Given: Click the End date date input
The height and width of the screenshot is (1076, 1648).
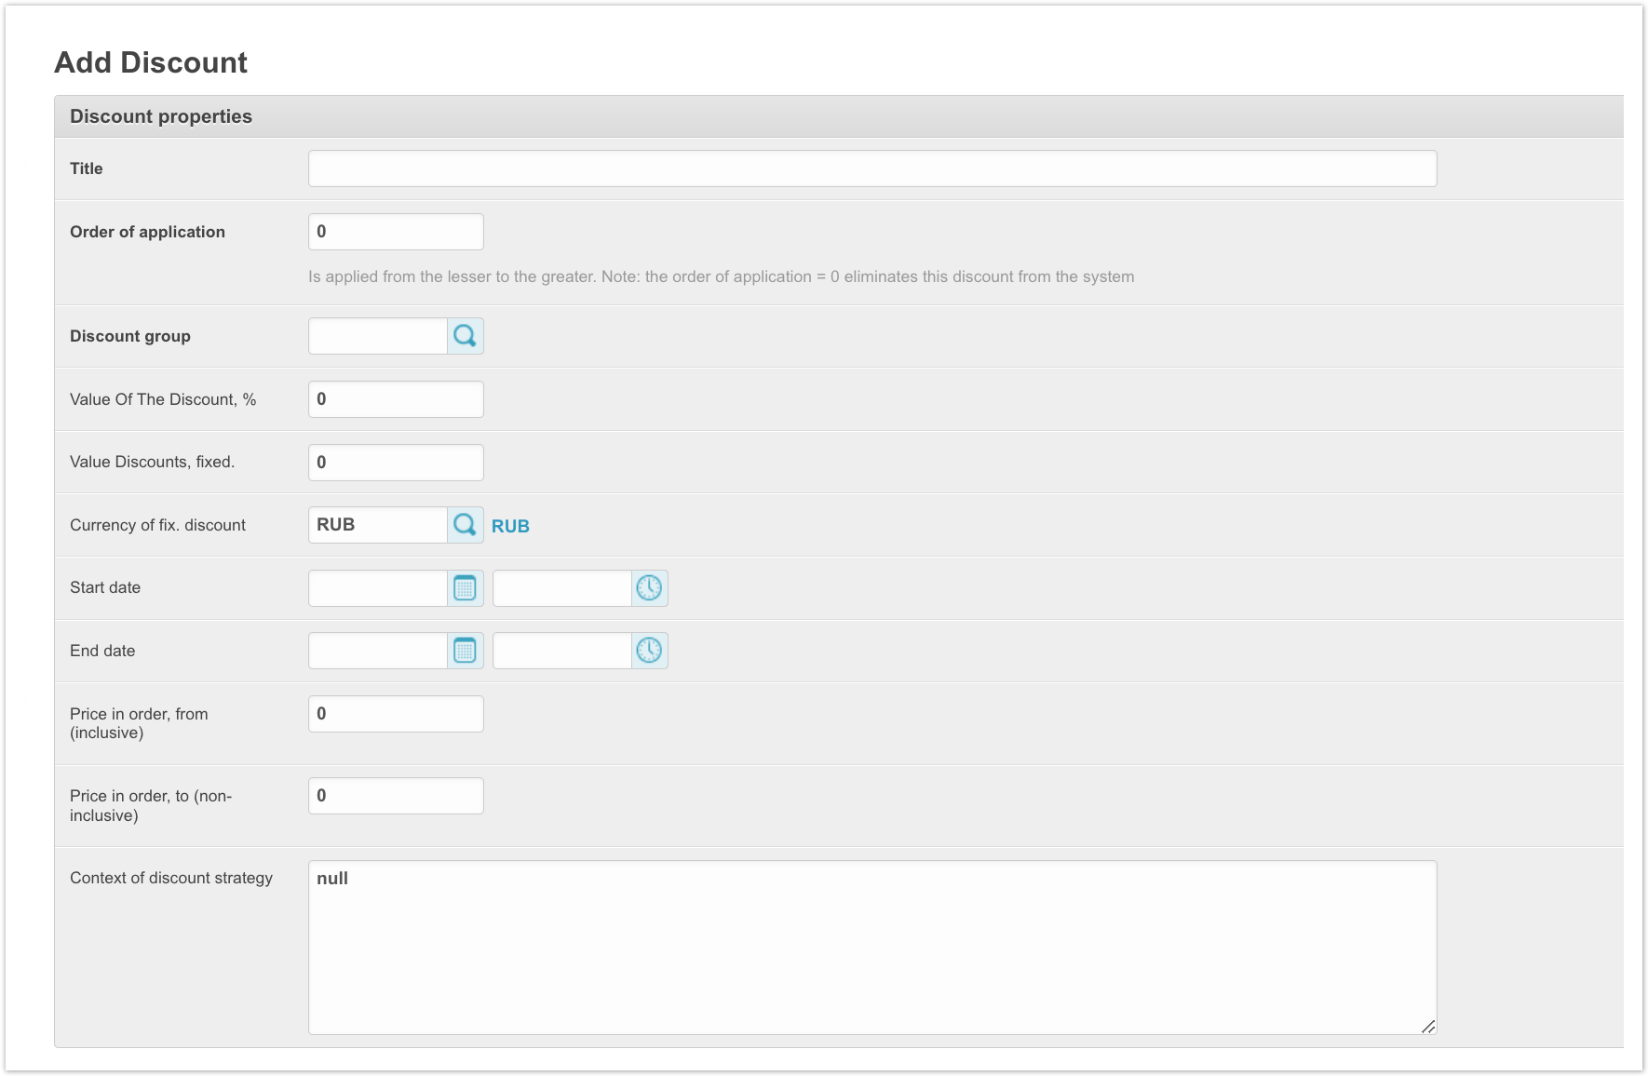Looking at the screenshot, I should point(378,651).
